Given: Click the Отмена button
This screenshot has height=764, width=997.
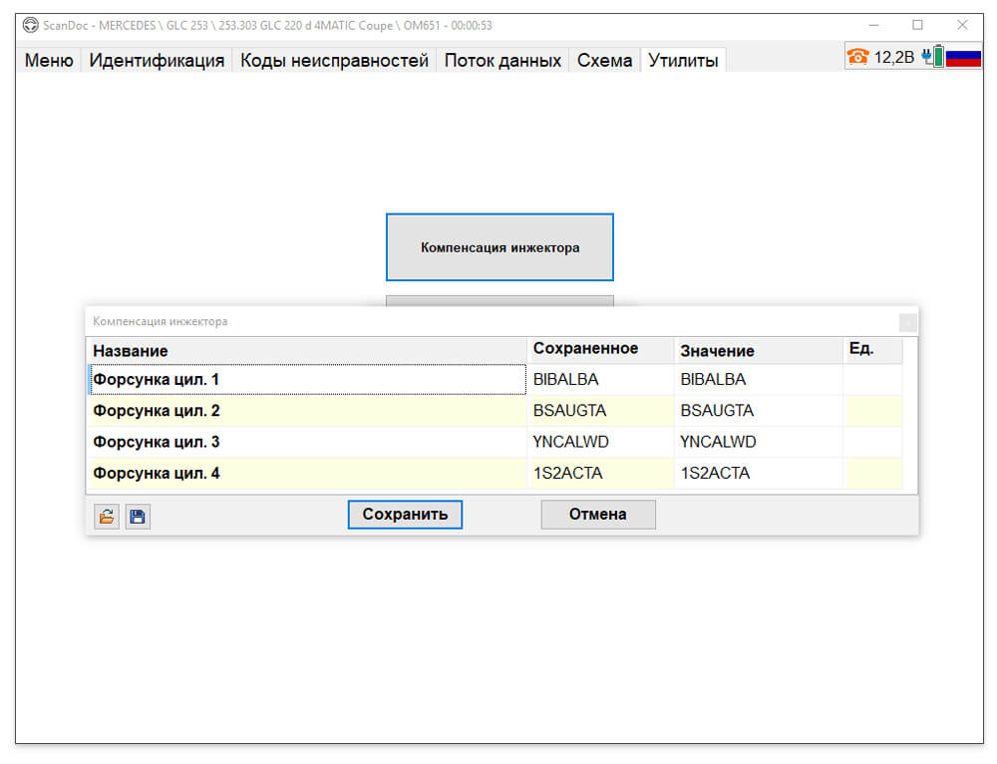Looking at the screenshot, I should (x=597, y=514).
